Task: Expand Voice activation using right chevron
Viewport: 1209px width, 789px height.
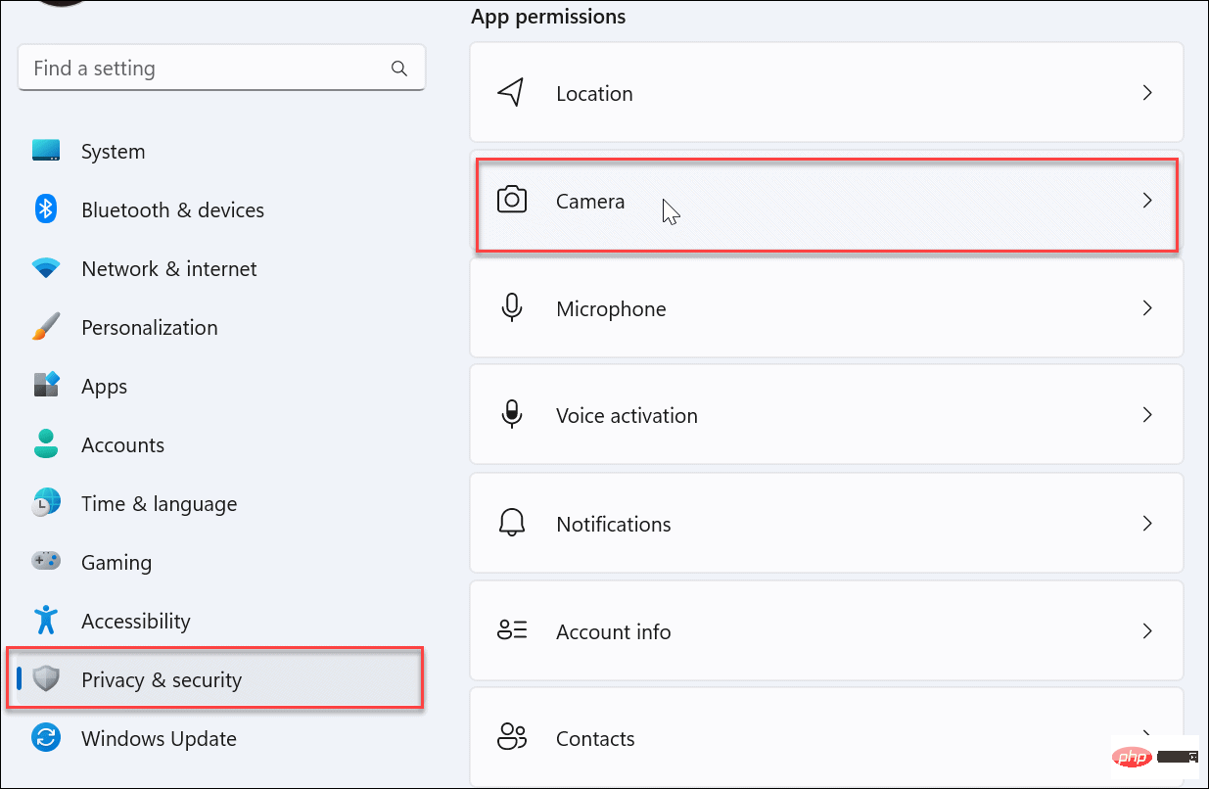Action: (1147, 415)
